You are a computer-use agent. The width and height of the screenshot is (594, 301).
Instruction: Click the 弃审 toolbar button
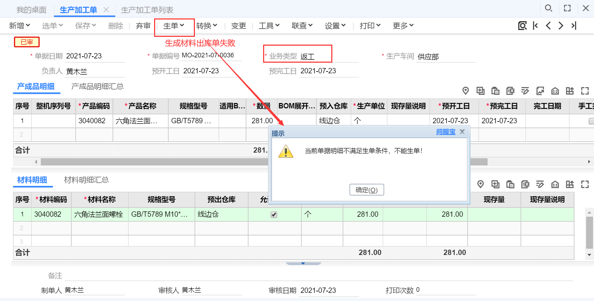coord(143,25)
